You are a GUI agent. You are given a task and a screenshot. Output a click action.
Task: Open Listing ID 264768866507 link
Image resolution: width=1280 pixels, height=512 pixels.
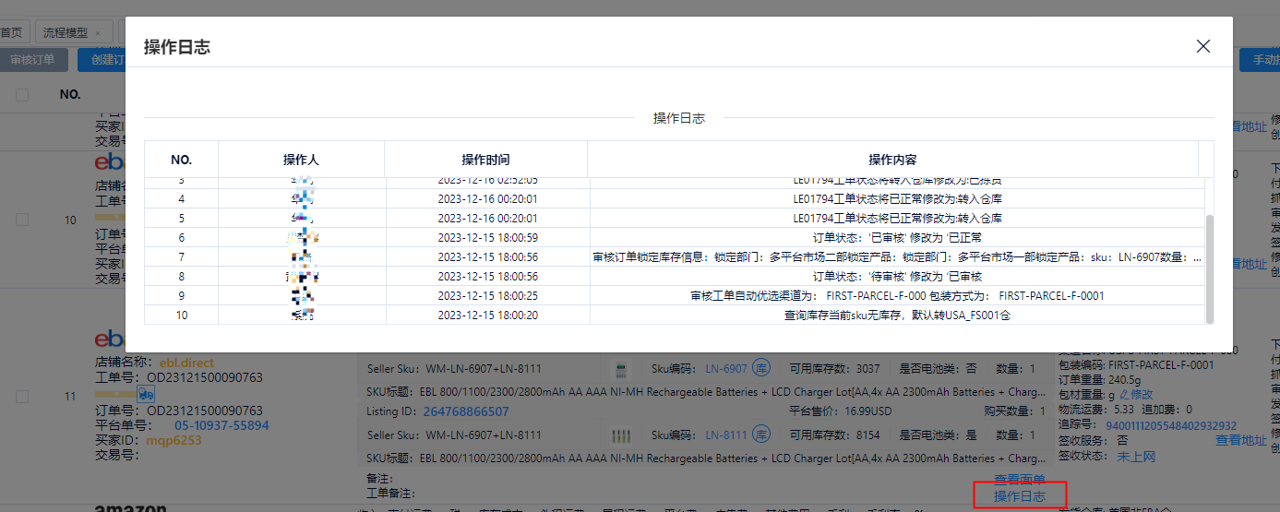tap(466, 411)
